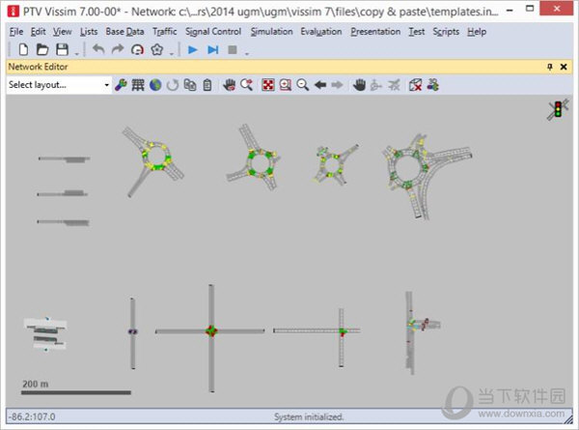Image resolution: width=579 pixels, height=430 pixels.
Task: Show entire network icon
Action: [x=268, y=85]
